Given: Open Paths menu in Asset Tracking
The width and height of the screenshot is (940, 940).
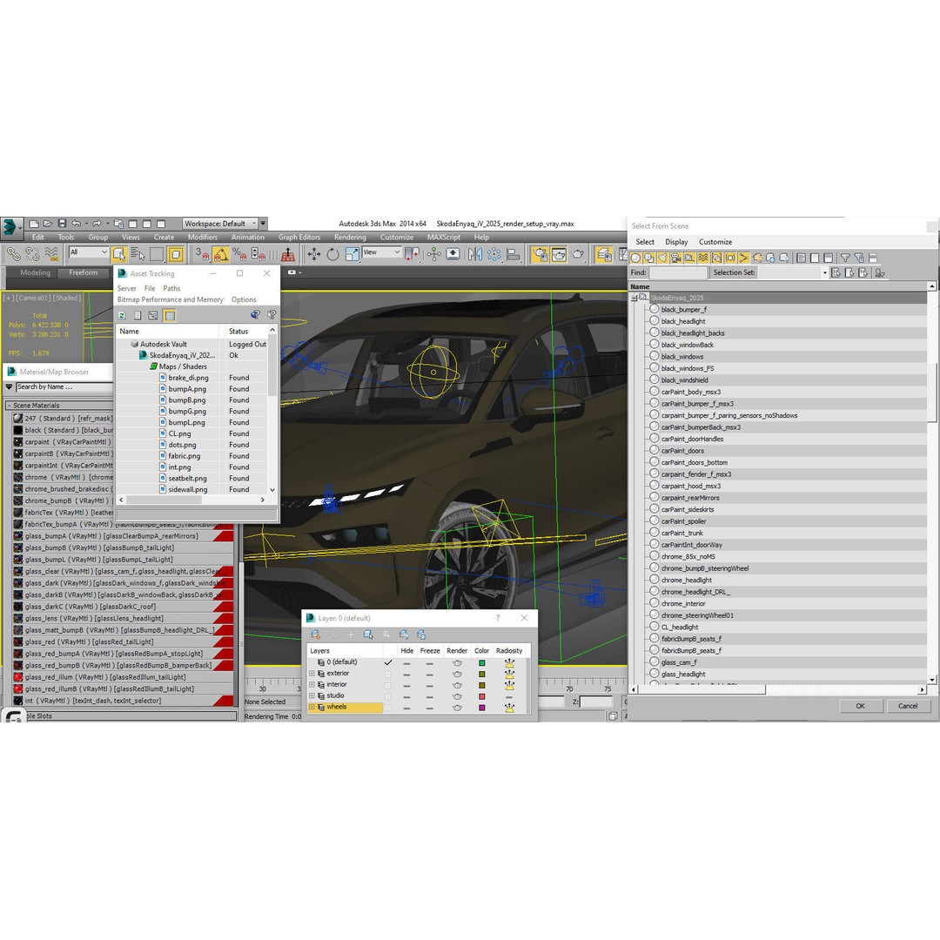Looking at the screenshot, I should pyautogui.click(x=171, y=288).
